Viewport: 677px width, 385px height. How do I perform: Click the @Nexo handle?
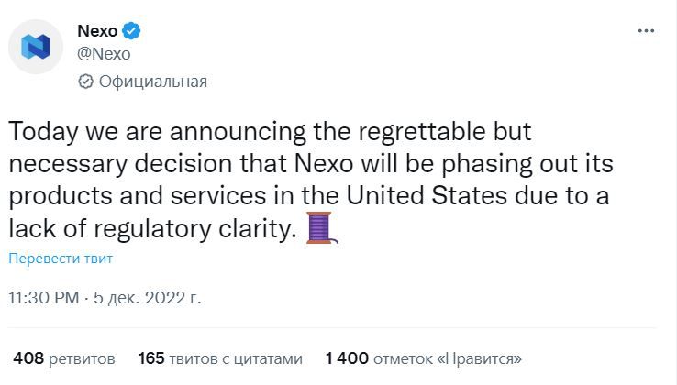(x=104, y=54)
